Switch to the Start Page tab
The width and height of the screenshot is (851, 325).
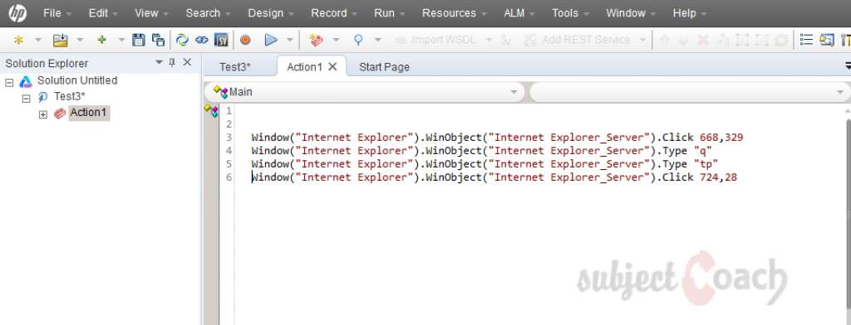(384, 67)
